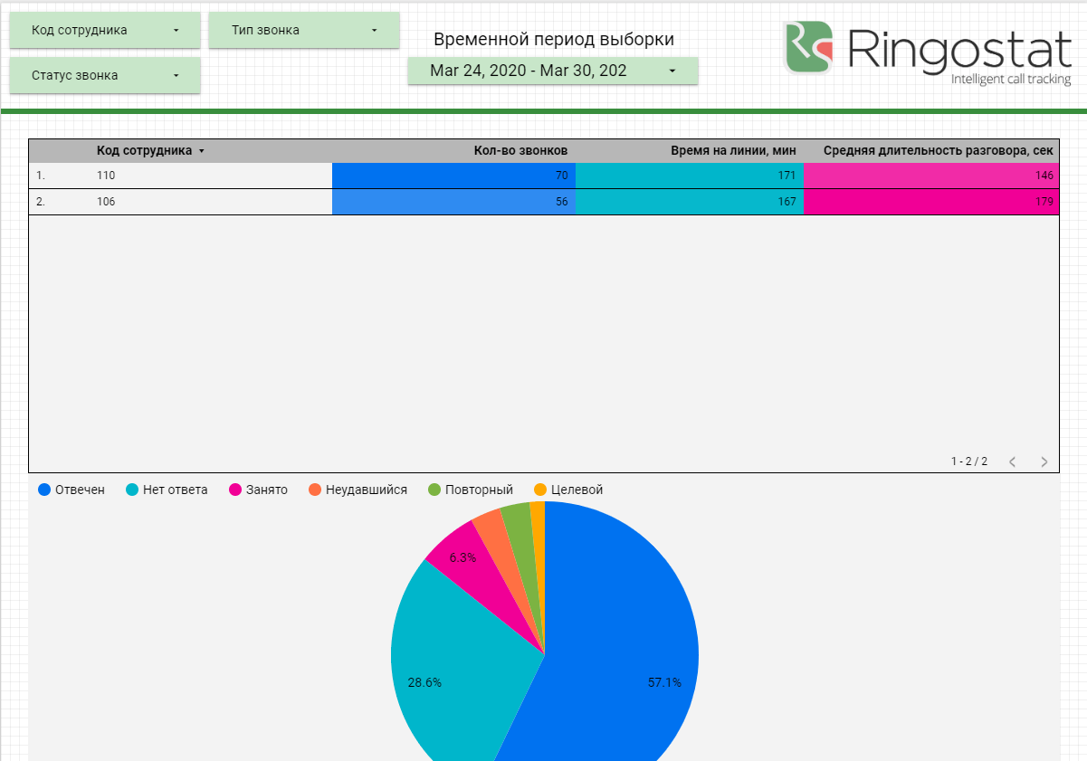Toggle the Занято legend item
The width and height of the screenshot is (1087, 761).
coord(259,490)
